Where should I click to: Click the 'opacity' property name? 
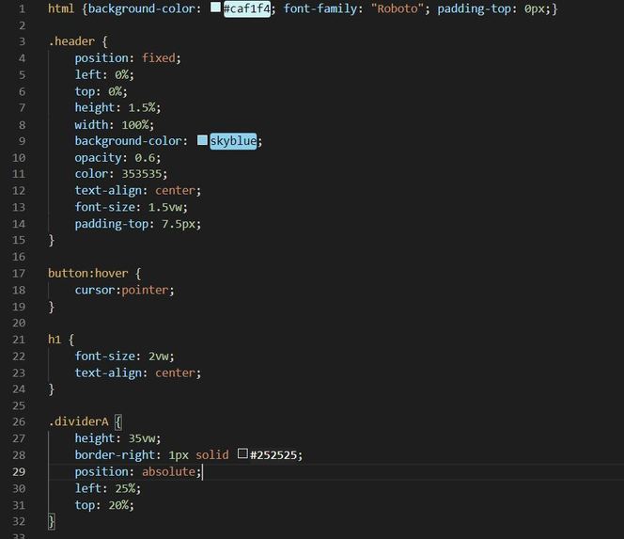pos(98,158)
